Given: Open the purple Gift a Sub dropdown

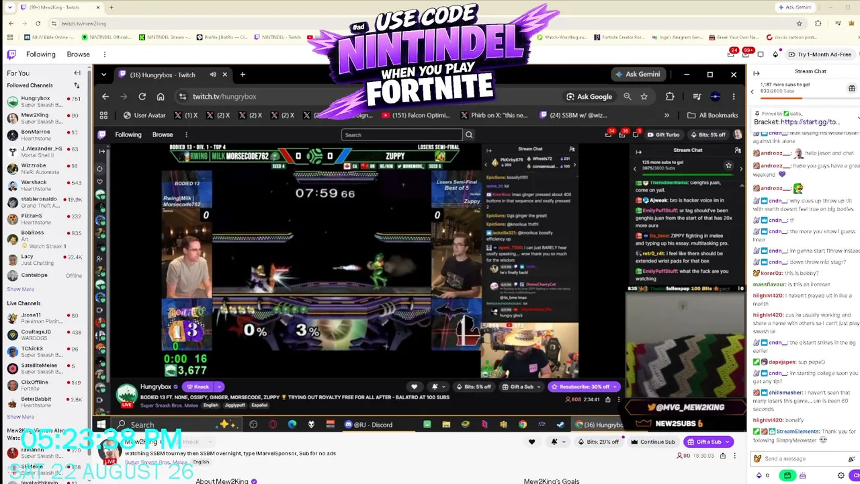Looking at the screenshot, I should point(728,442).
